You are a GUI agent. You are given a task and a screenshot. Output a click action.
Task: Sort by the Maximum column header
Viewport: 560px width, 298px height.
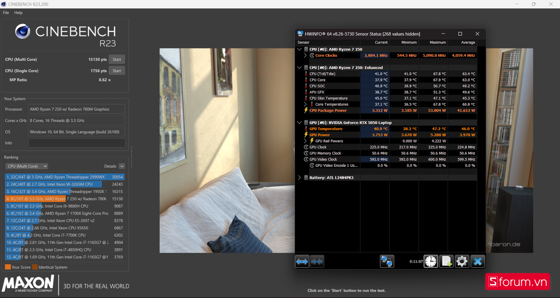coord(438,42)
